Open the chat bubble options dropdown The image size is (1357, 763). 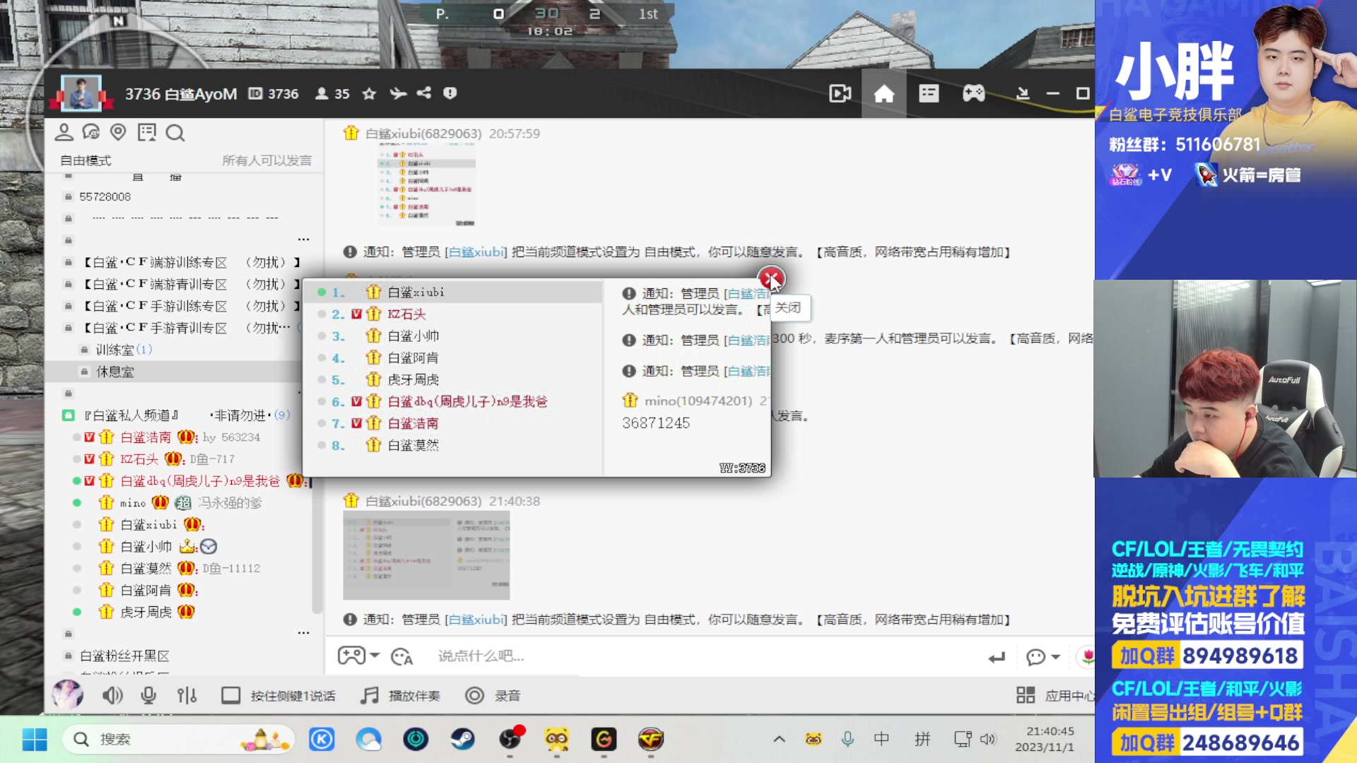pos(1043,657)
